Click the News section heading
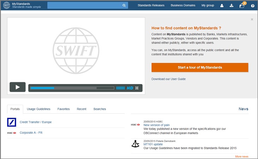This screenshot has width=258, height=159. pyautogui.click(x=244, y=109)
